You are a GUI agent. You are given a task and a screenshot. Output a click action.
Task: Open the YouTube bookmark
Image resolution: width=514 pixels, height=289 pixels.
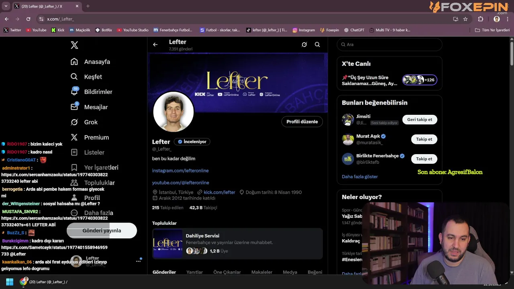tap(36, 30)
